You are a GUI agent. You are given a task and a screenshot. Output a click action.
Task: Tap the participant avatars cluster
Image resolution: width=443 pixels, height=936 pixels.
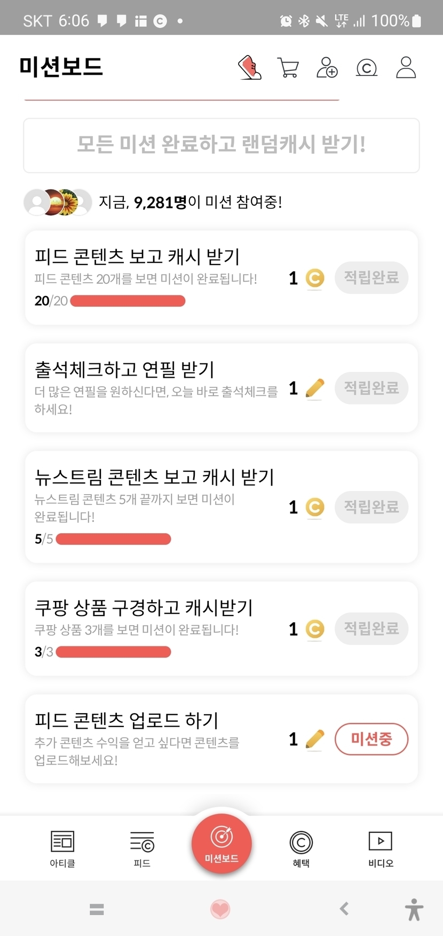(x=58, y=202)
